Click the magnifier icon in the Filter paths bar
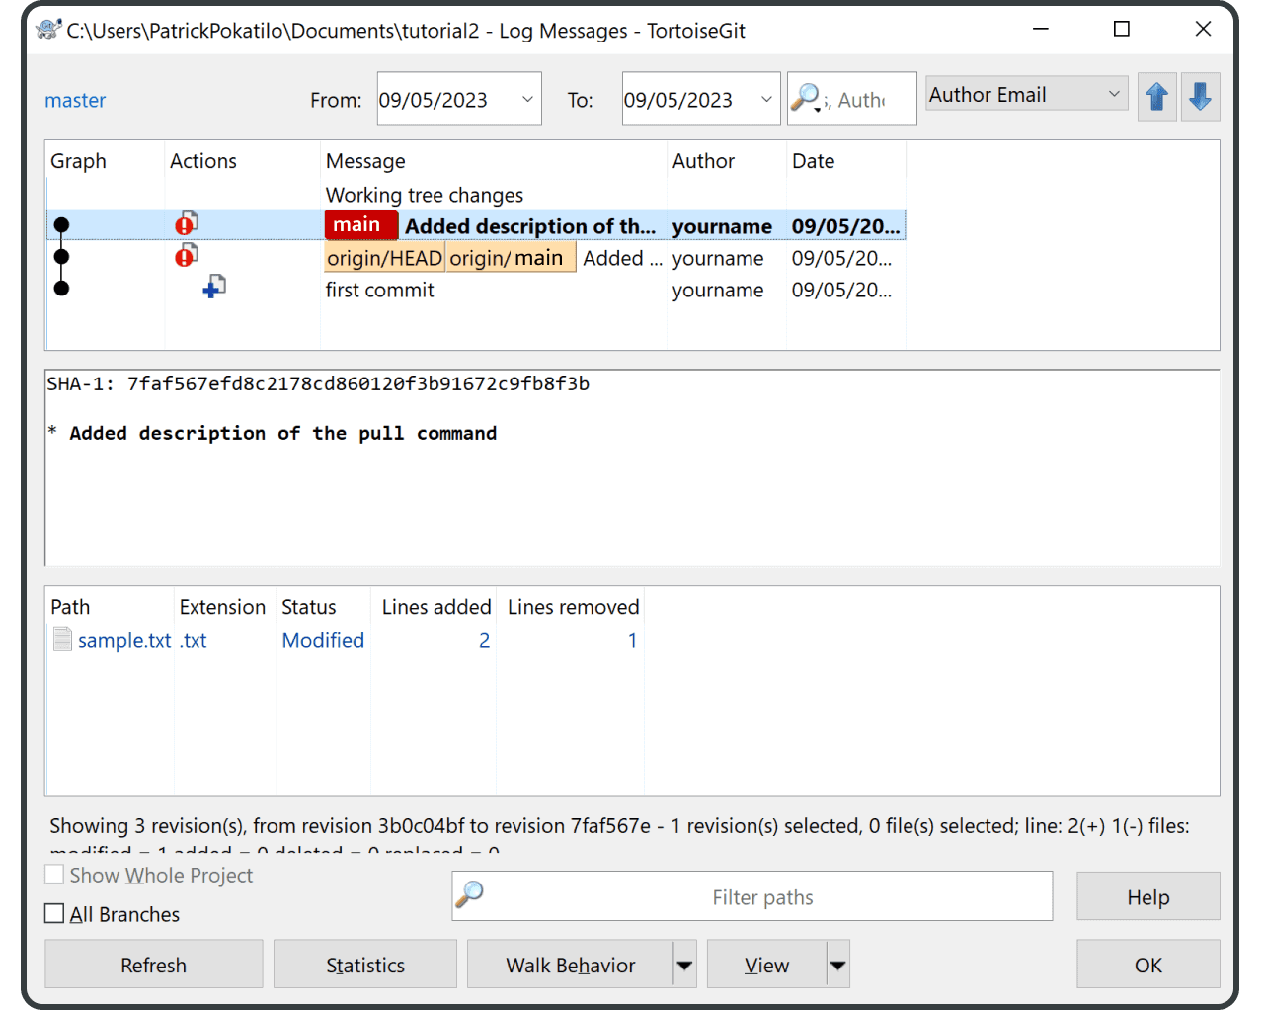 pos(471,894)
